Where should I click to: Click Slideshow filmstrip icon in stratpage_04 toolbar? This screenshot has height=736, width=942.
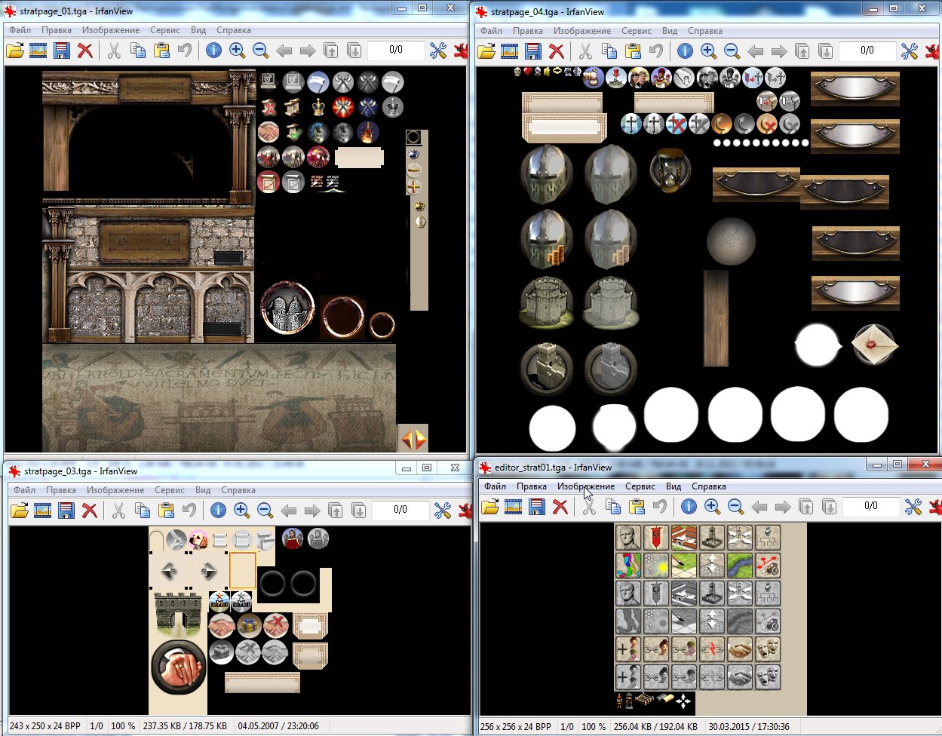(510, 51)
